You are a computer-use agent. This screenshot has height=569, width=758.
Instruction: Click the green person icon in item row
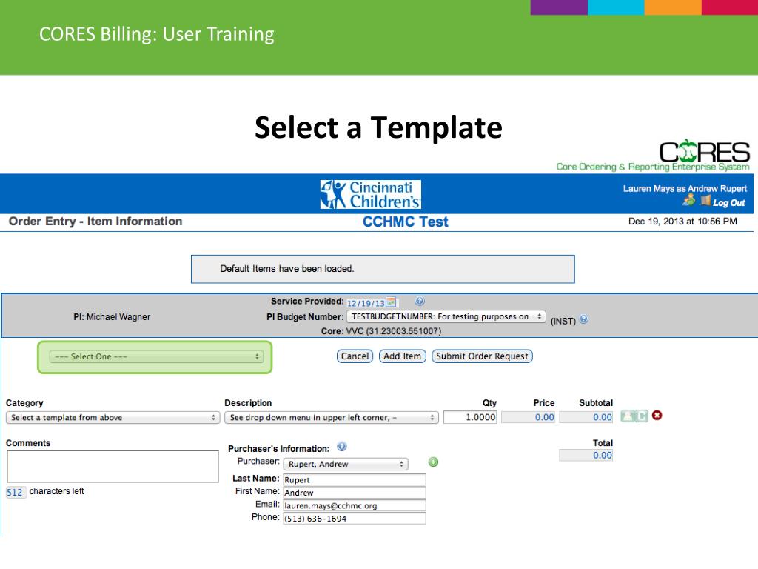click(x=627, y=416)
